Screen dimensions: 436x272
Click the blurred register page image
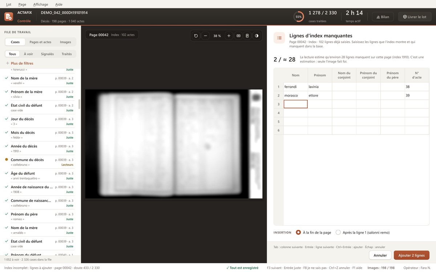pos(174,144)
